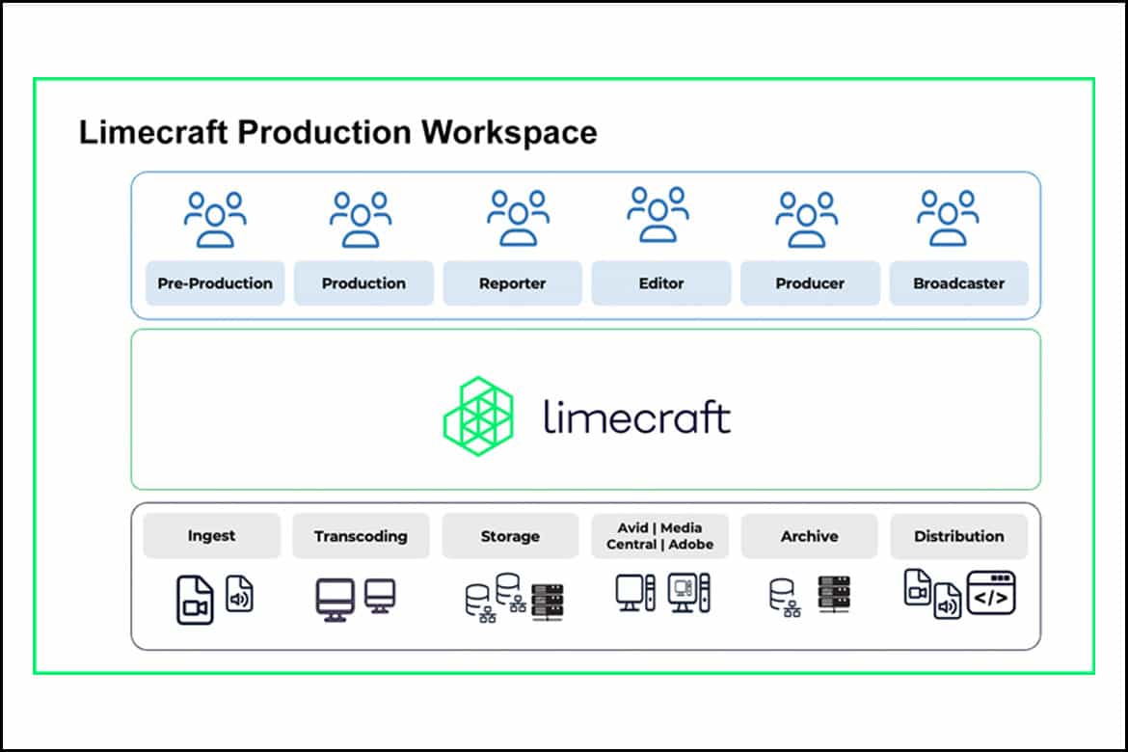Click the small monitor icon under Transcoding
Viewport: 1128px width, 752px height.
click(380, 596)
